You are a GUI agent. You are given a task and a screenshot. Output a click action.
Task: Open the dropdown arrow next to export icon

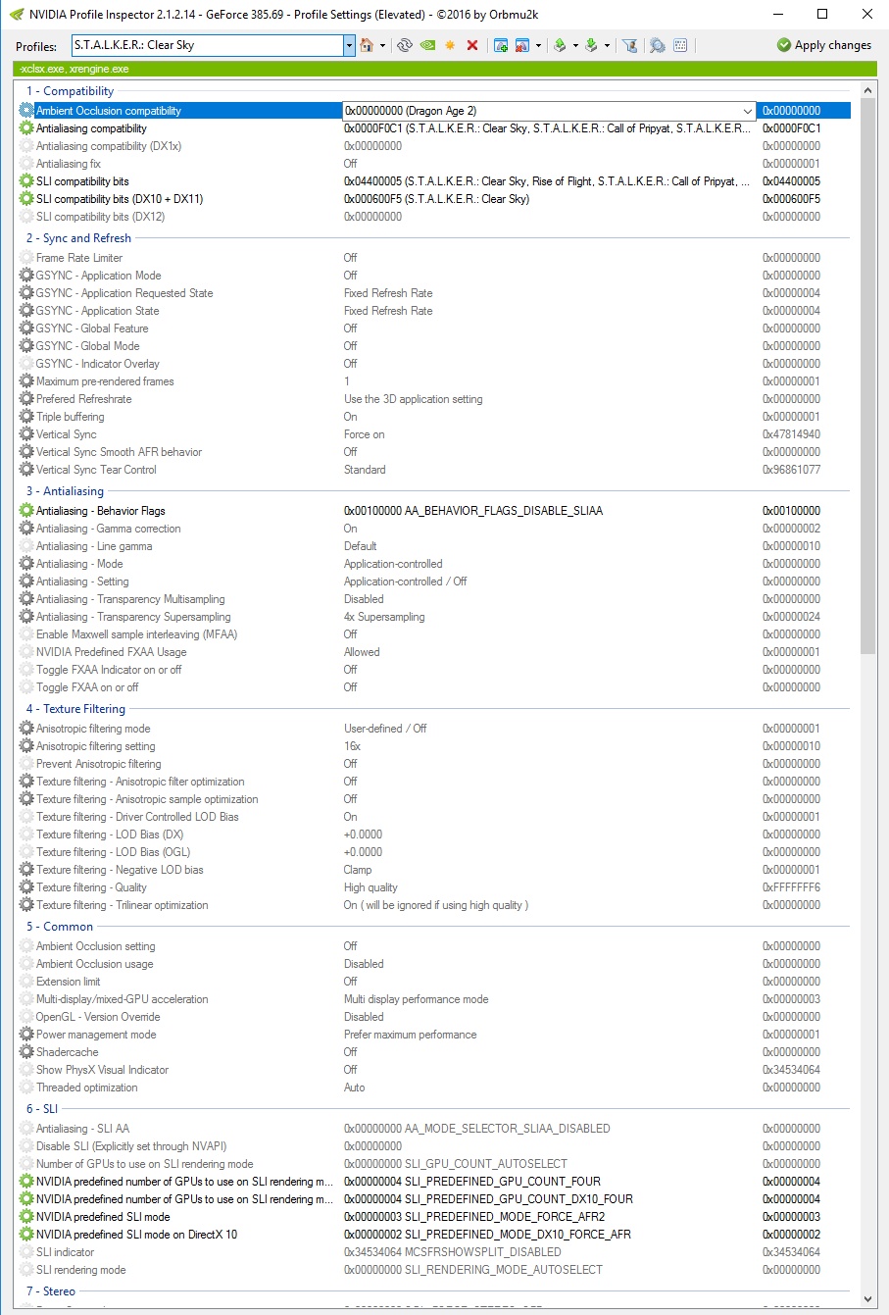(574, 45)
